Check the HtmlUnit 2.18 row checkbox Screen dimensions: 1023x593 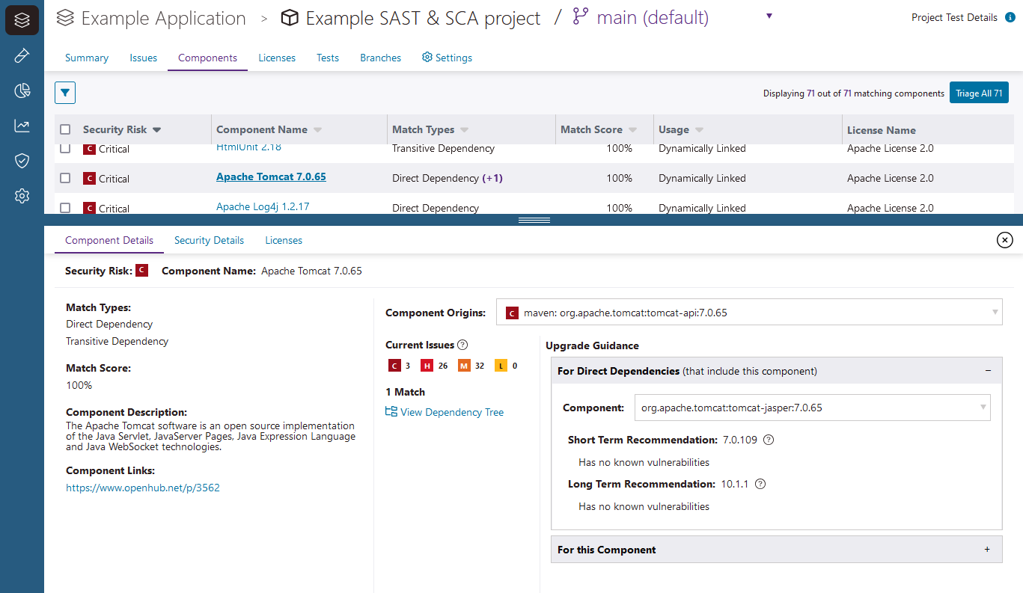coord(65,148)
